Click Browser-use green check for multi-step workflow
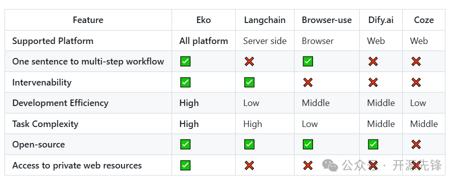This screenshot has height=183, width=456. [308, 61]
